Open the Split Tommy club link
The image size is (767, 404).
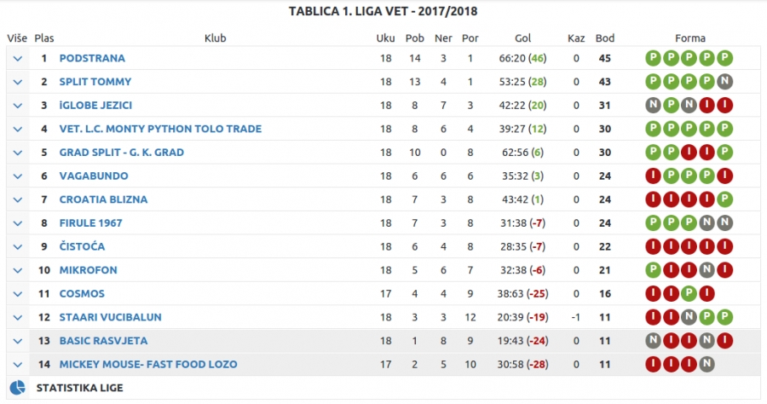(x=95, y=82)
